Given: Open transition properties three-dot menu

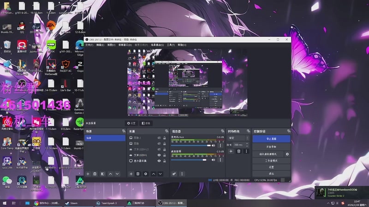Looking at the screenshot, I should coord(246,151).
